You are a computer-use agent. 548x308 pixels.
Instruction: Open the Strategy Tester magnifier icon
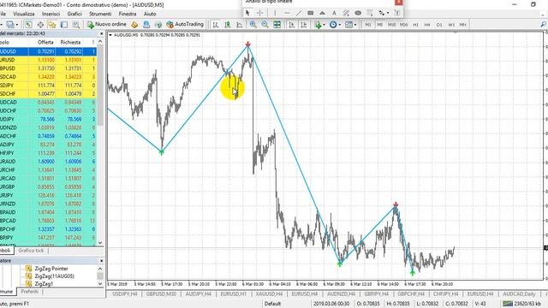coord(76,25)
